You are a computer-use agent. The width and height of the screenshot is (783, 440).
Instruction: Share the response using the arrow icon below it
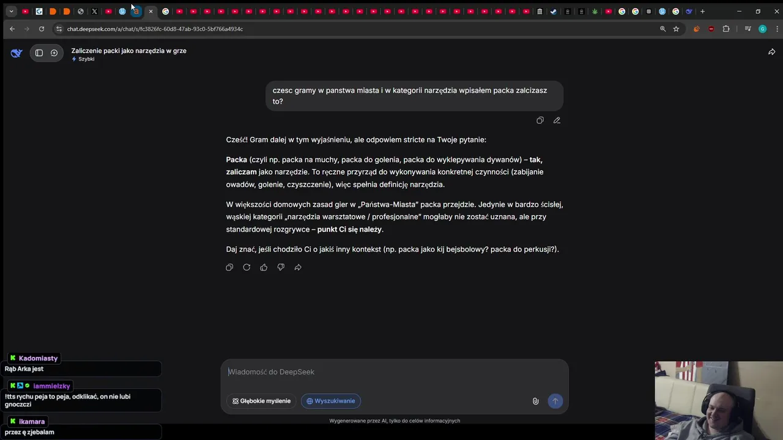click(298, 267)
